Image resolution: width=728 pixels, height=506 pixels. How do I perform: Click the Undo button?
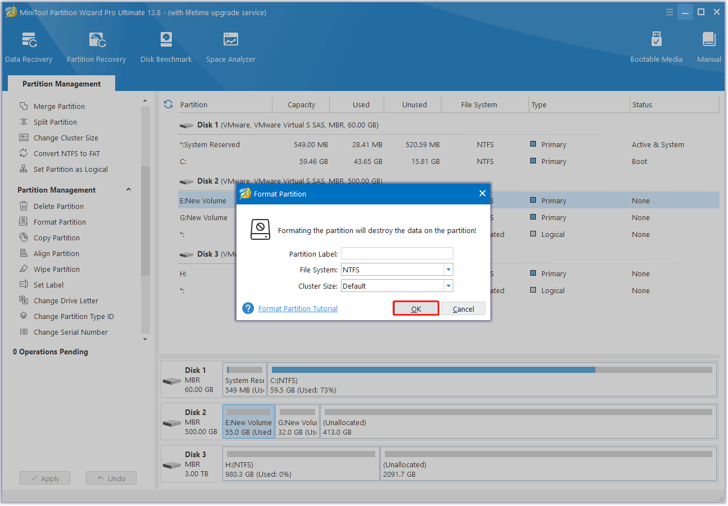pyautogui.click(x=111, y=478)
